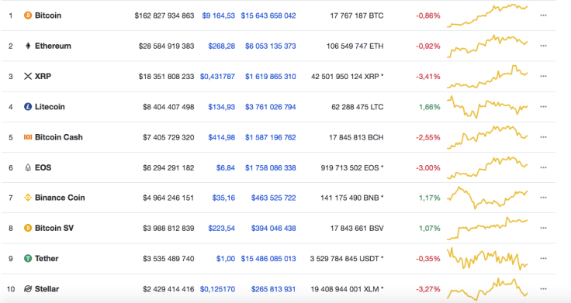Click Bitcoin volume $15 643 658 042
Screen dimensions: 571x303
tap(268, 15)
